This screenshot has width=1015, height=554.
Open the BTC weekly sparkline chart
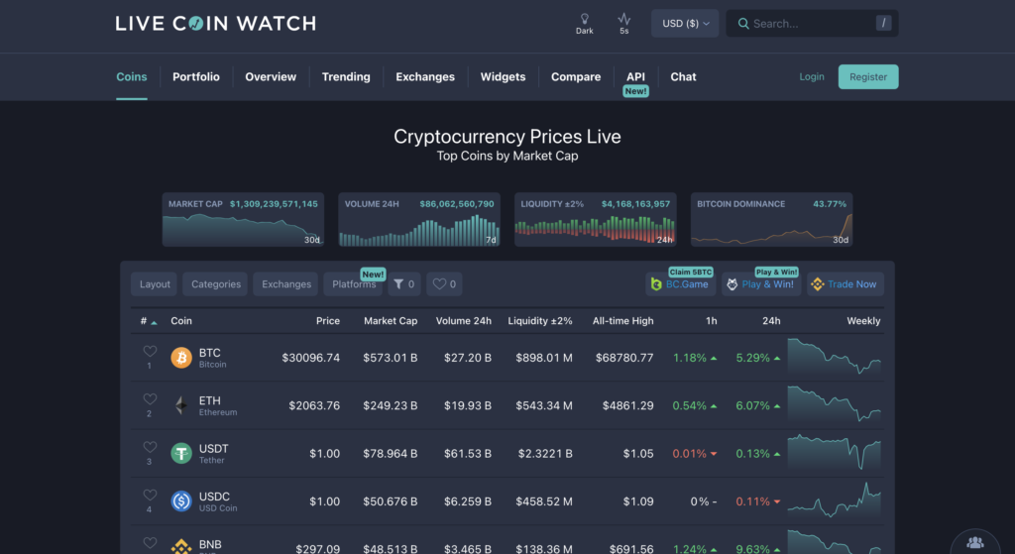pyautogui.click(x=835, y=358)
